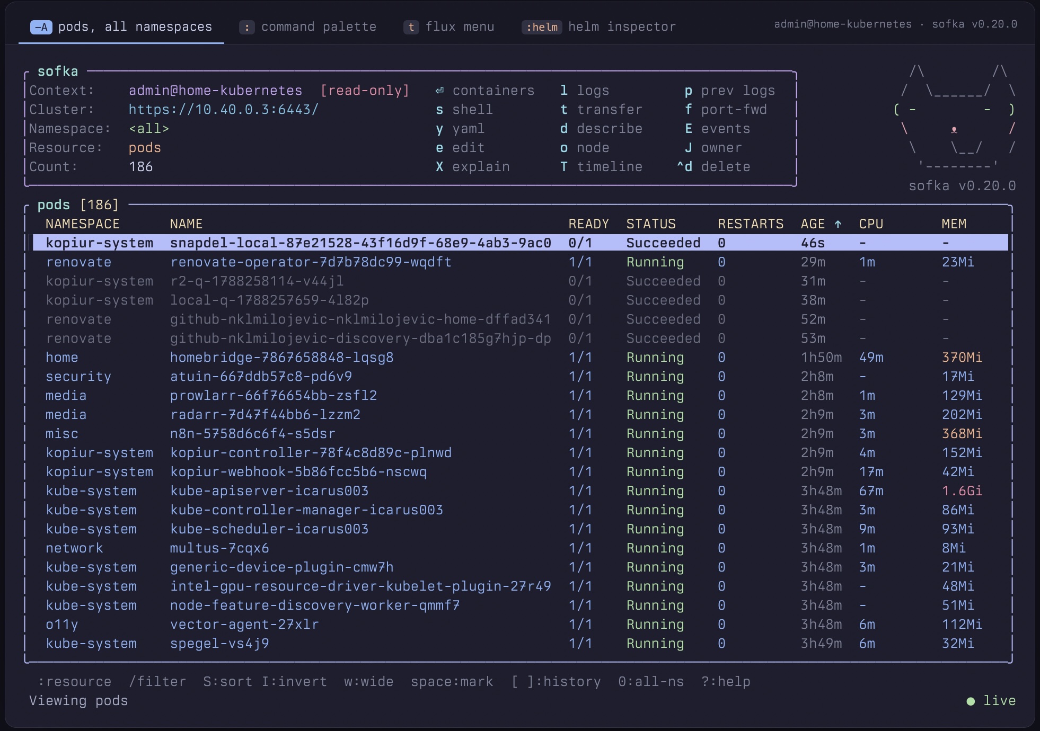The image size is (1040, 731).
Task: Switch to pods, all namespaces tab
Action: (121, 27)
